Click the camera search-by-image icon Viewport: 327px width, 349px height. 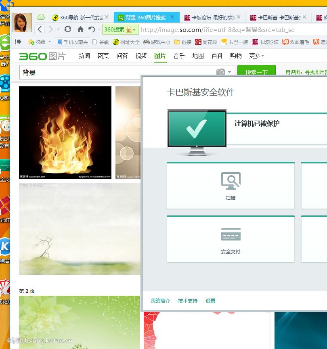point(220,72)
